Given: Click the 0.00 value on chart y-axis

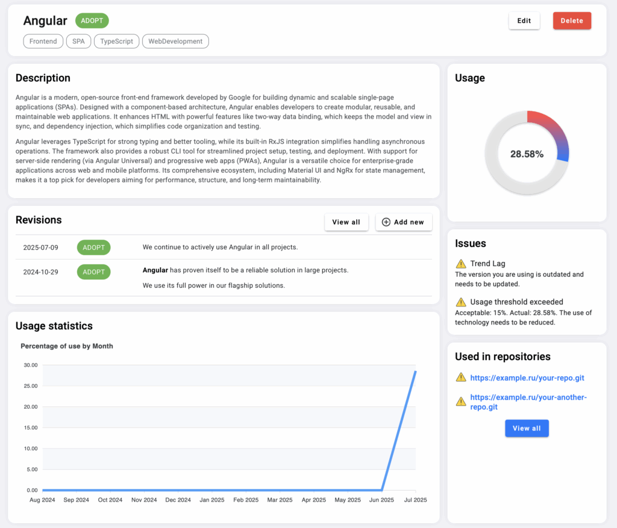Looking at the screenshot, I should click(33, 490).
